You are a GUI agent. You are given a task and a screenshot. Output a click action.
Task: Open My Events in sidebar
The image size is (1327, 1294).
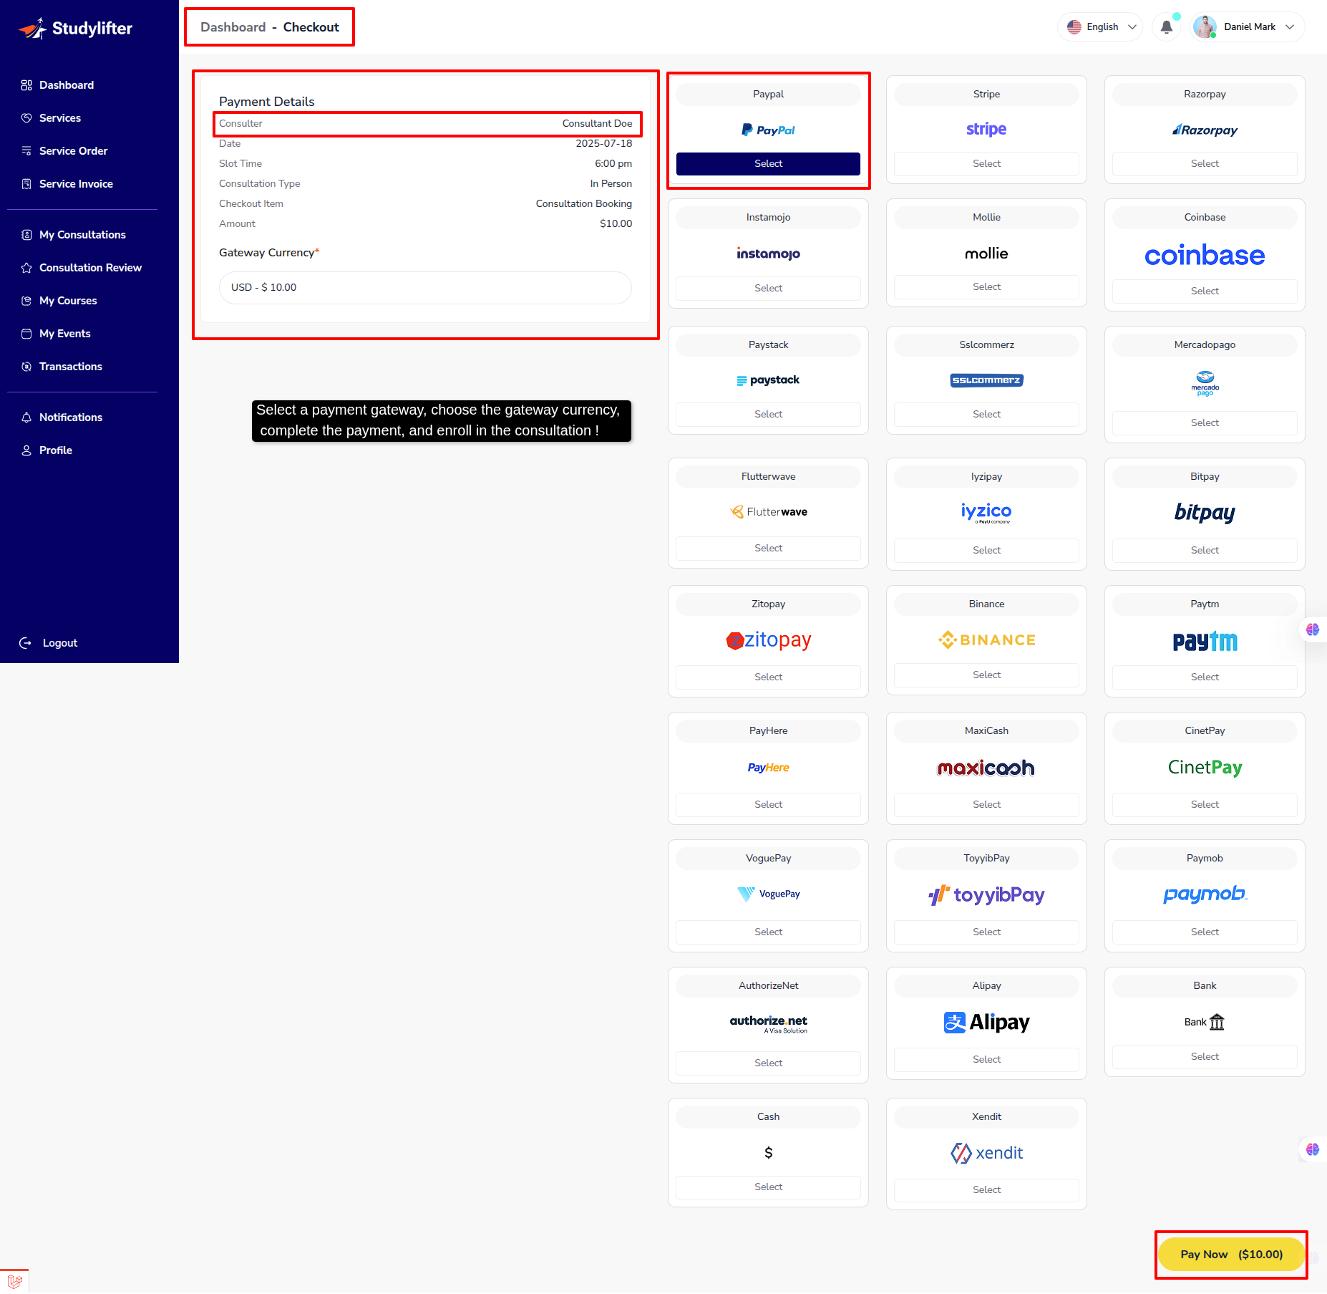pyautogui.click(x=64, y=334)
